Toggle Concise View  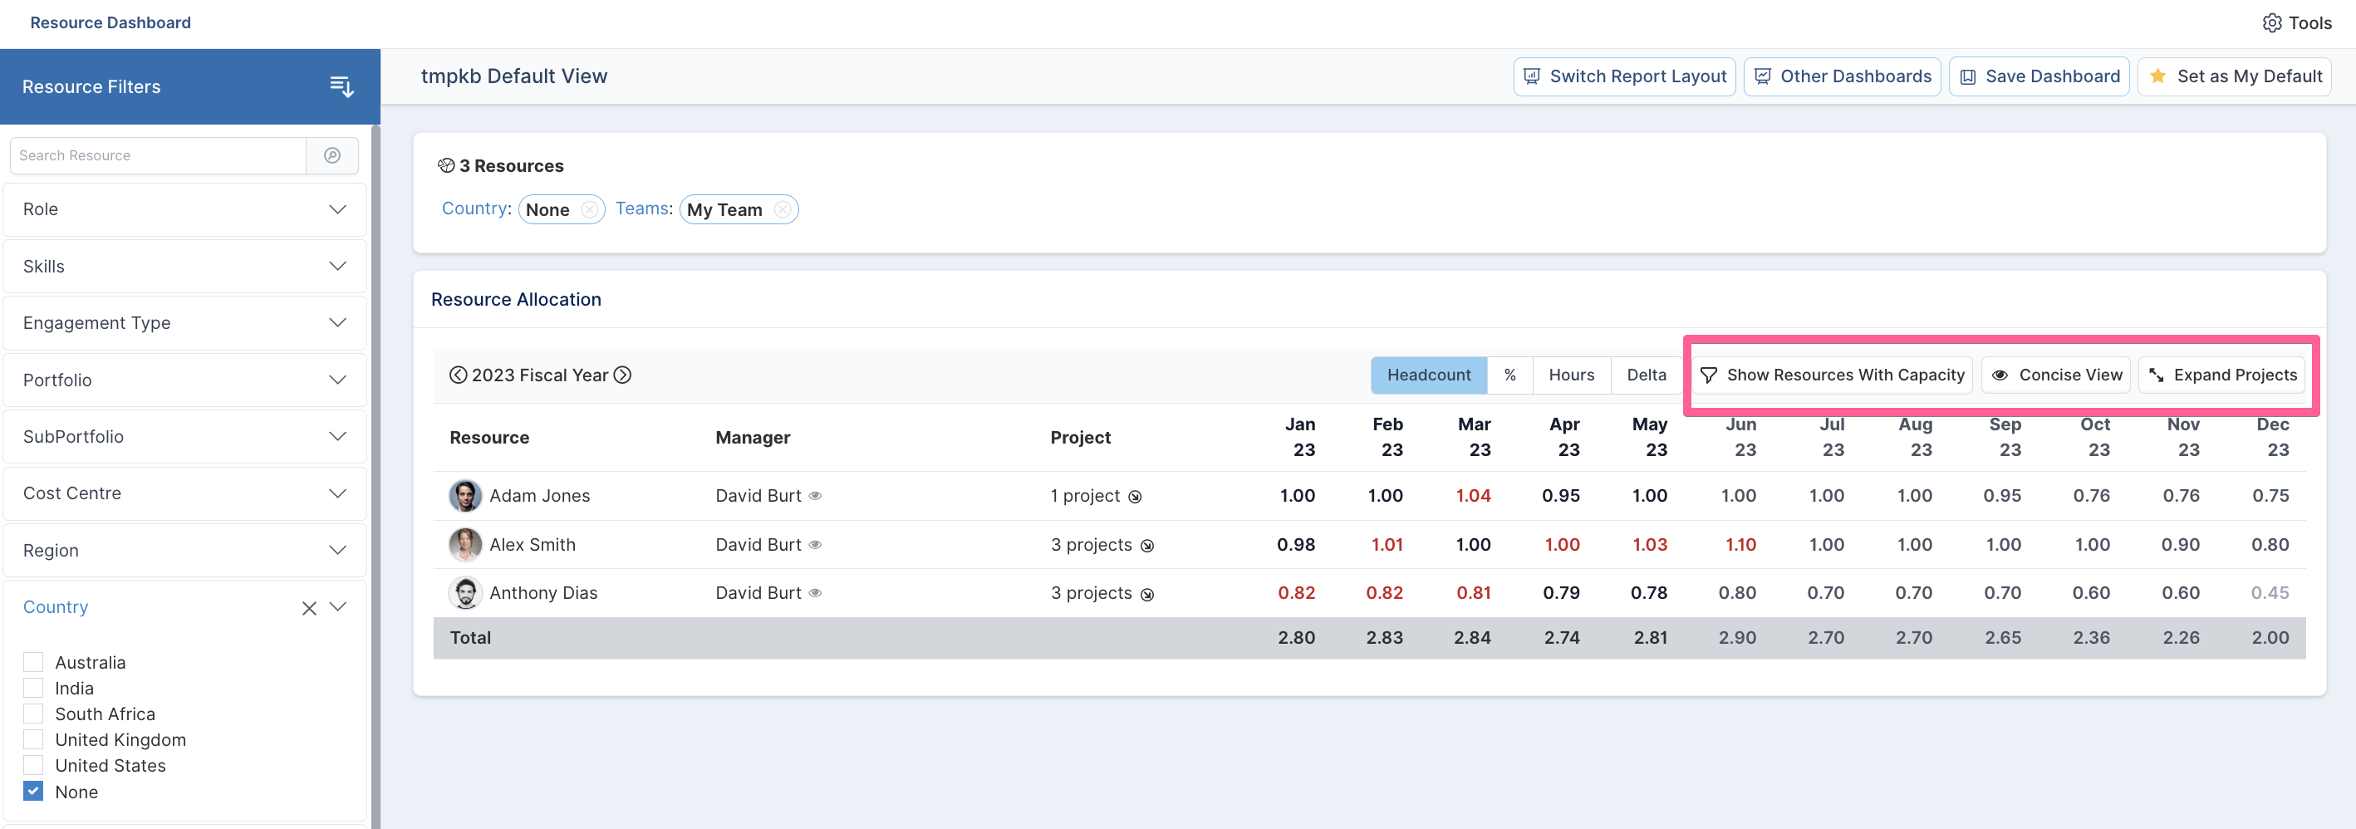click(2056, 375)
